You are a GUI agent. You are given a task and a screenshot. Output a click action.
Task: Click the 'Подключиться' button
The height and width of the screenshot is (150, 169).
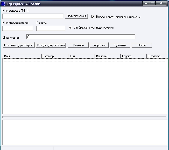click(x=77, y=16)
